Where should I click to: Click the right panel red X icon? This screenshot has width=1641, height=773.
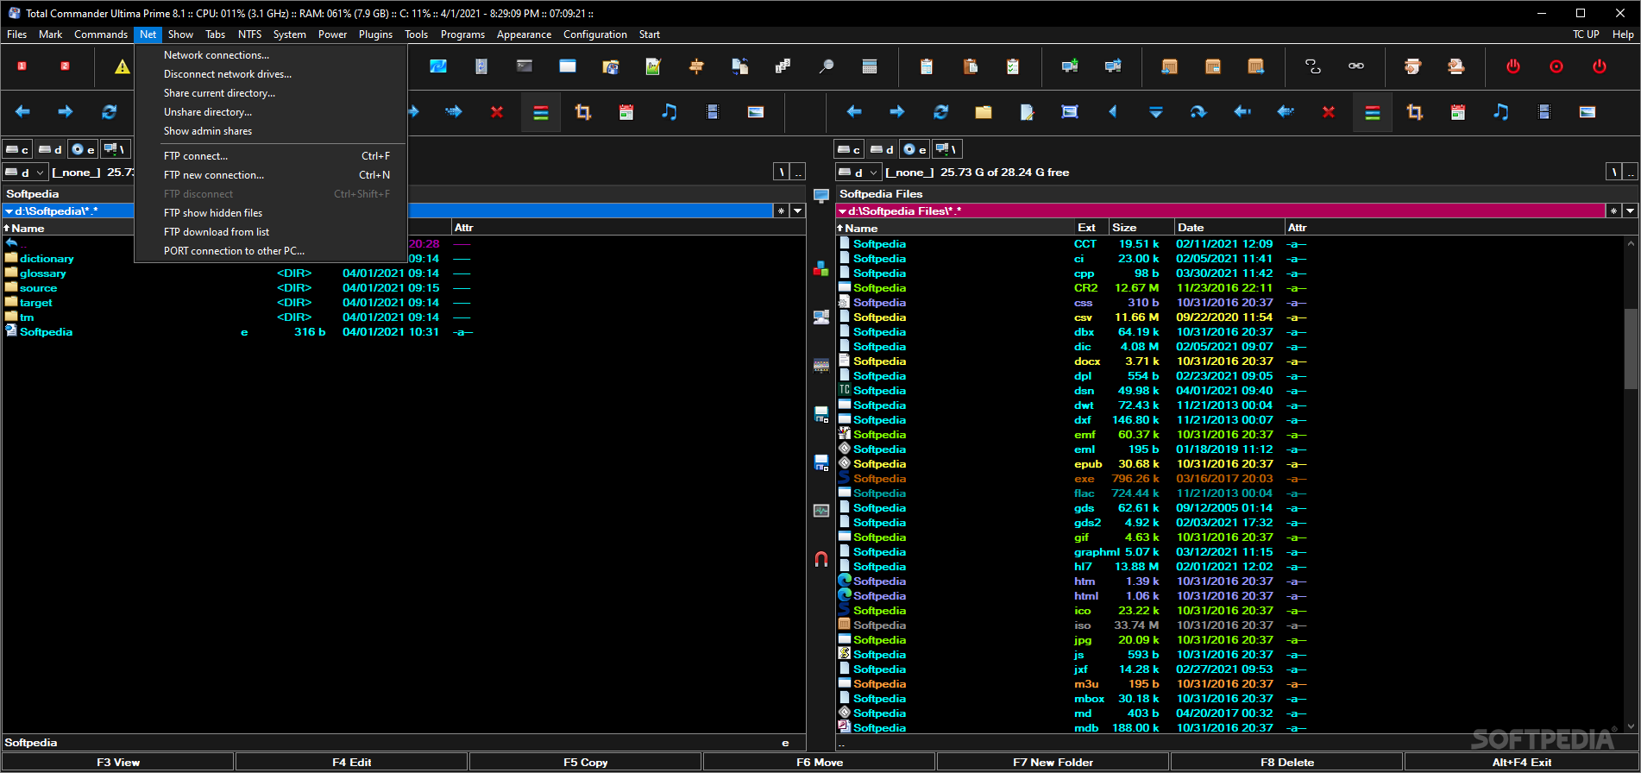tap(1329, 112)
